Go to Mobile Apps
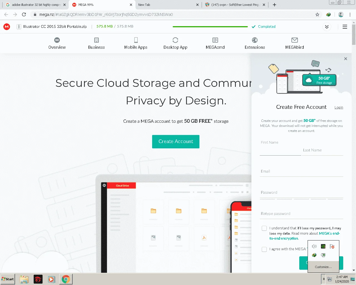356x285 pixels. 136,44
